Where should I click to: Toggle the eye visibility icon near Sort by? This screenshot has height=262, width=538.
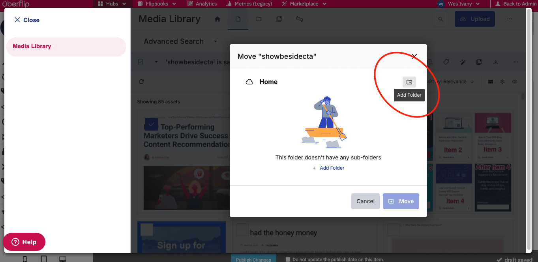click(x=515, y=82)
